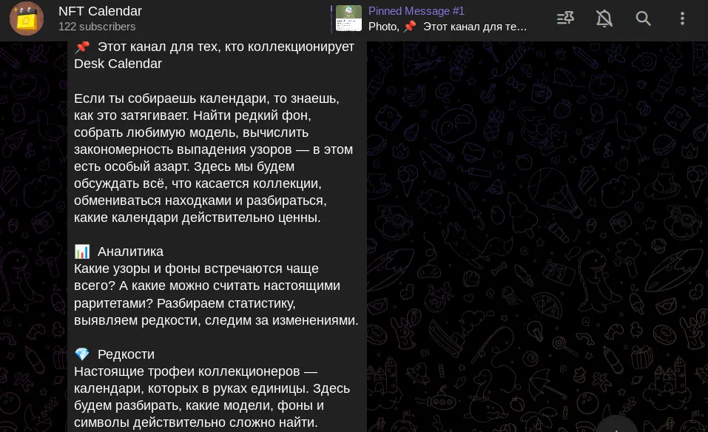The image size is (708, 432).
Task: Show the pinned messages list icon
Action: click(x=565, y=18)
